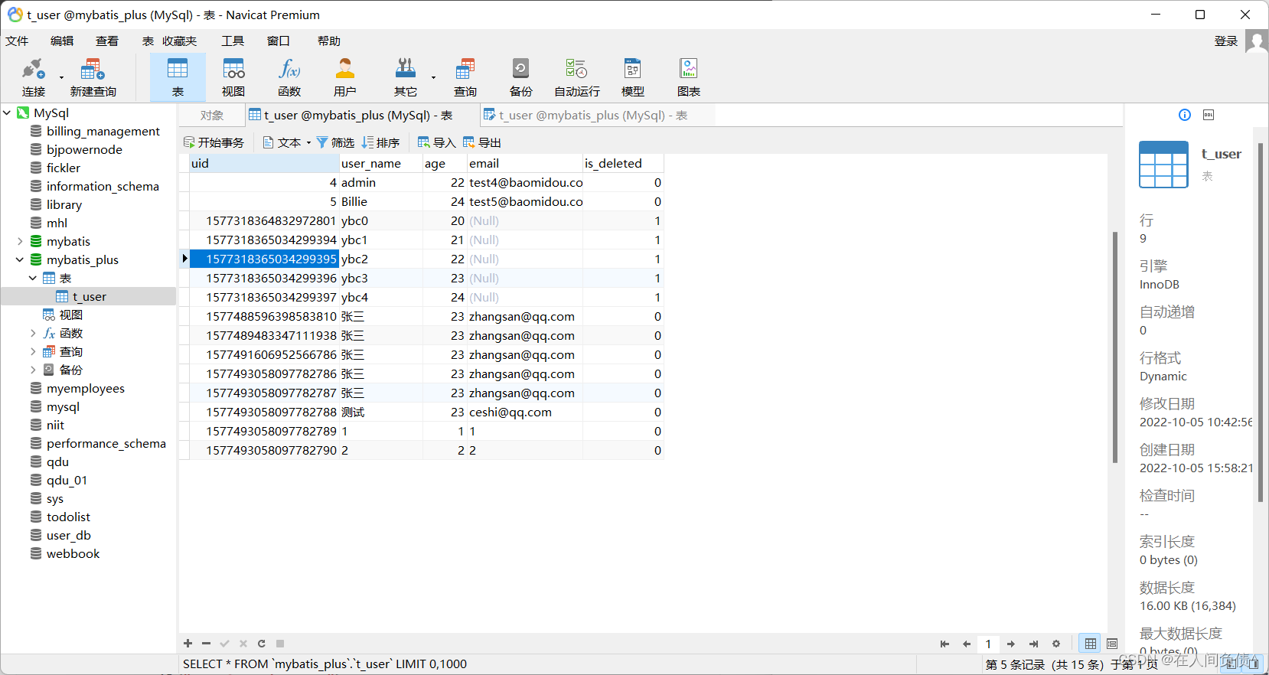Click the Import (导入) button

(x=436, y=142)
